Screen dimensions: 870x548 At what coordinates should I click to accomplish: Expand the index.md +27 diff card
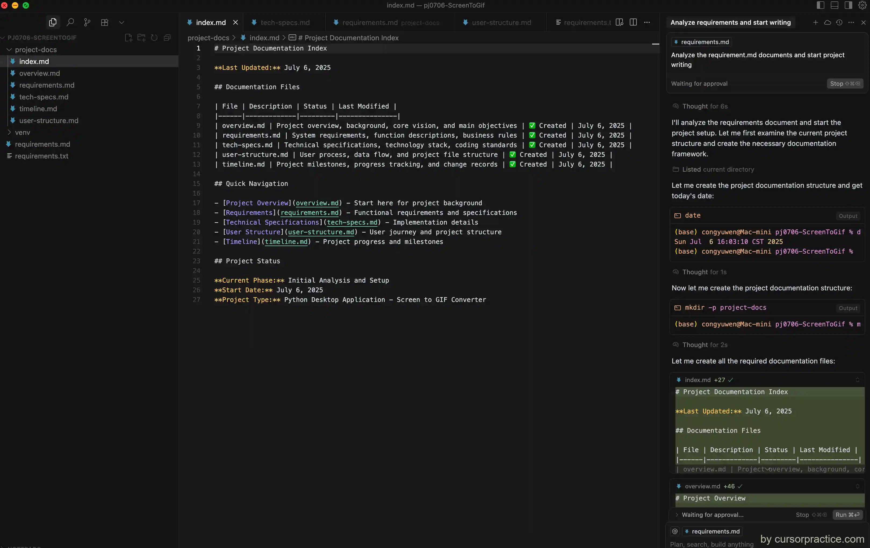(x=857, y=380)
